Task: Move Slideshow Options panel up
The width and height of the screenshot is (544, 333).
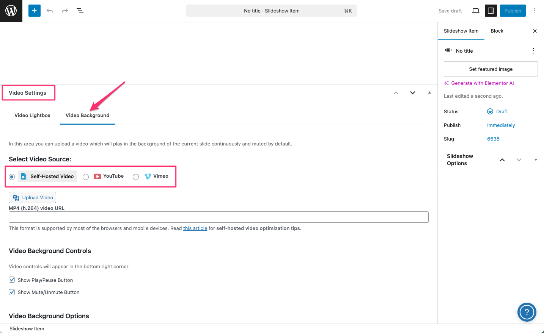Action: click(502, 160)
